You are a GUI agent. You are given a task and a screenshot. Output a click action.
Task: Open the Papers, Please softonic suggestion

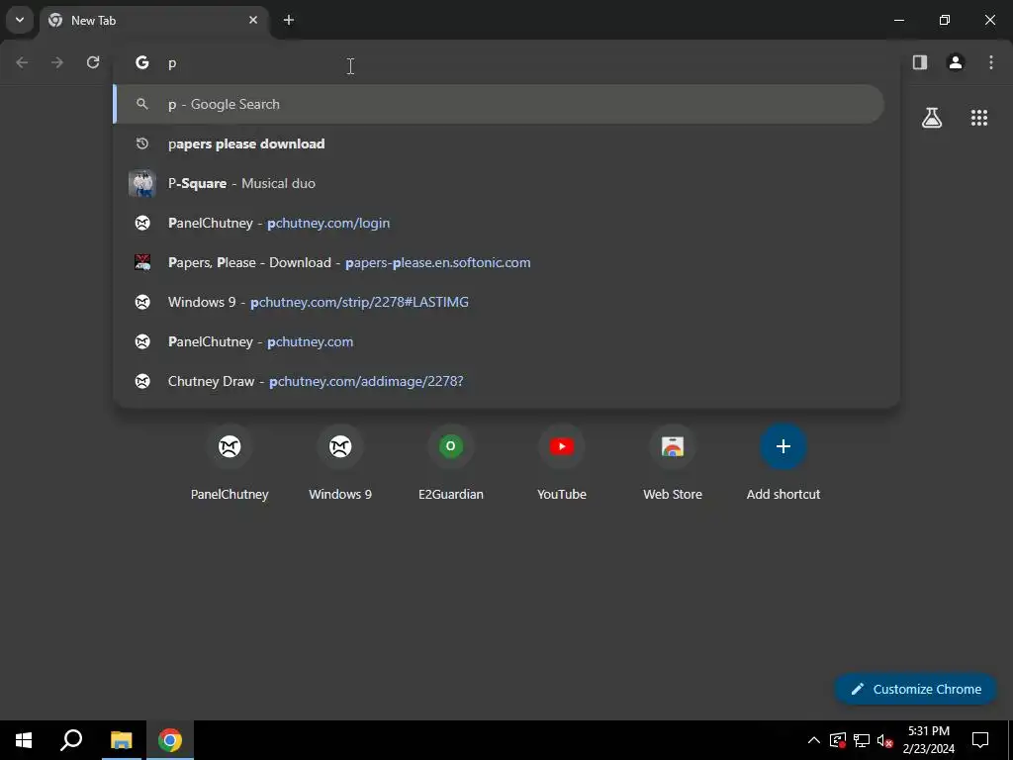pyautogui.click(x=499, y=262)
